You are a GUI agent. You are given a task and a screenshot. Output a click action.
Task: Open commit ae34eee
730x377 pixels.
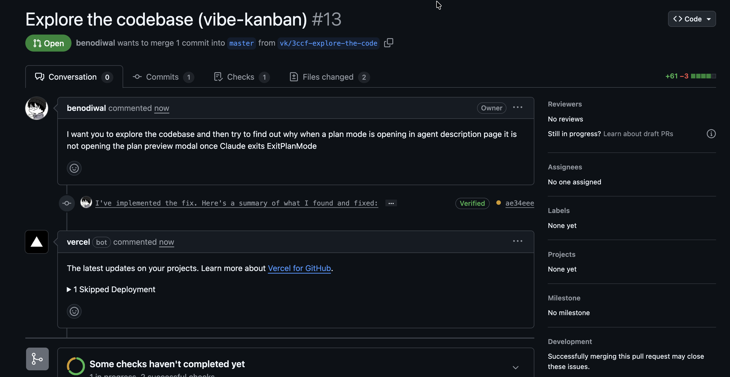pyautogui.click(x=520, y=203)
